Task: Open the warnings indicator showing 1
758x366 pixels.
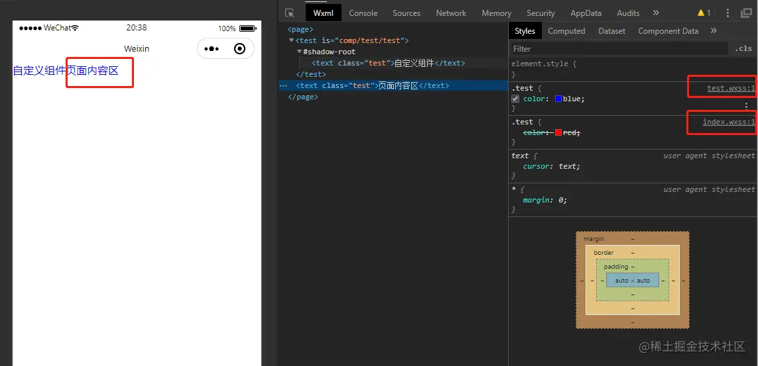Action: pos(704,13)
